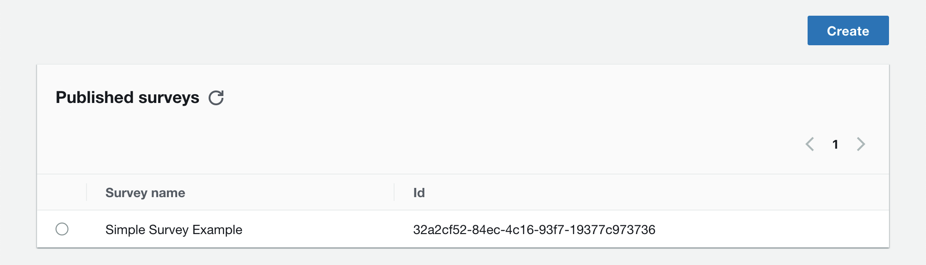Open the Simple Survey Example entry
This screenshot has width=926, height=265.
pyautogui.click(x=174, y=229)
